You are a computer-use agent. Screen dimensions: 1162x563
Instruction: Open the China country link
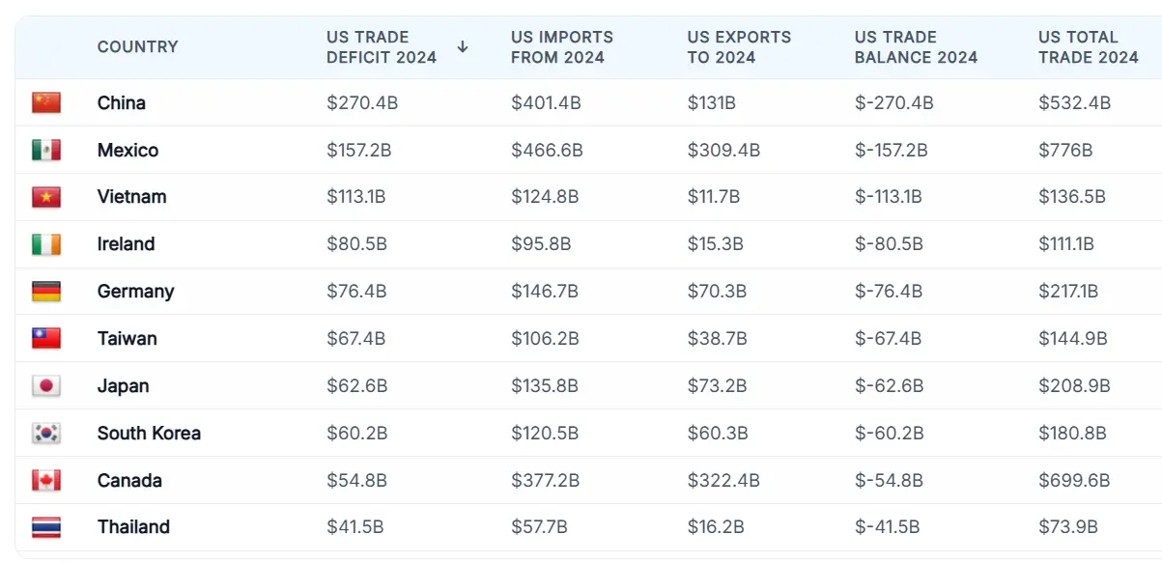point(122,102)
